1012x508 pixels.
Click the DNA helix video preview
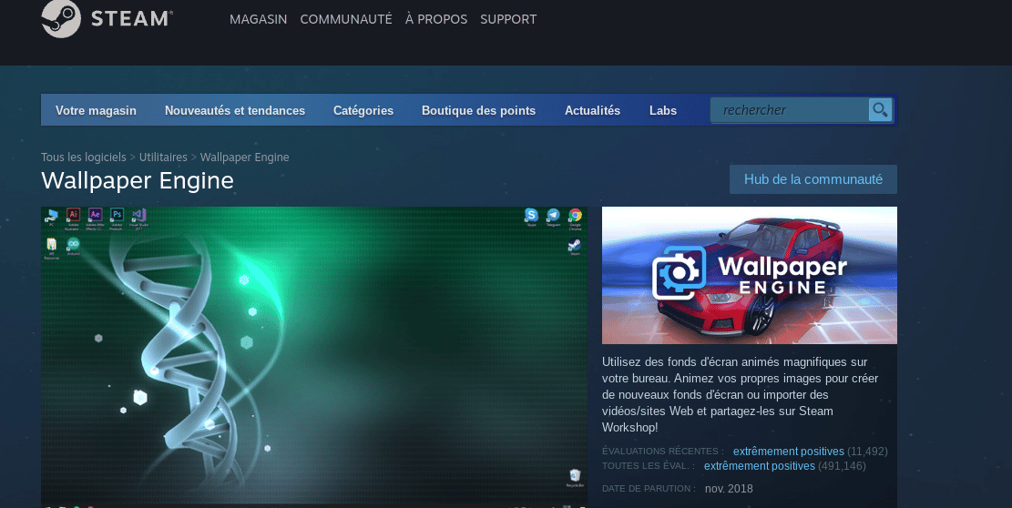314,353
